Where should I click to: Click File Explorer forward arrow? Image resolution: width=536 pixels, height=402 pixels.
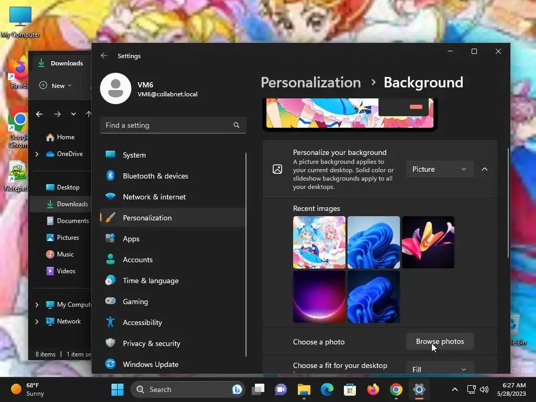[x=58, y=114]
